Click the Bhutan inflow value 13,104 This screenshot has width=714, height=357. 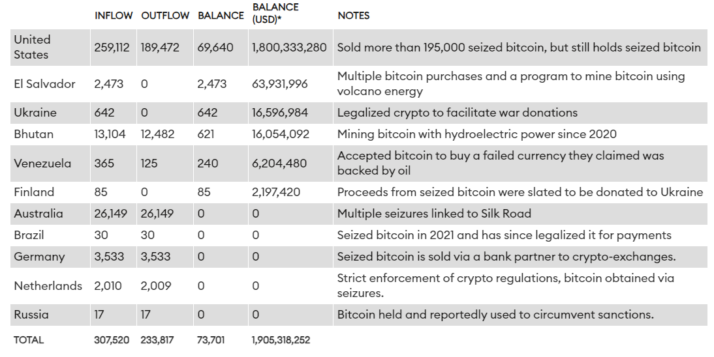point(110,134)
